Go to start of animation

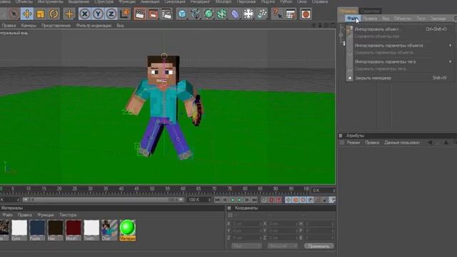coord(217,200)
